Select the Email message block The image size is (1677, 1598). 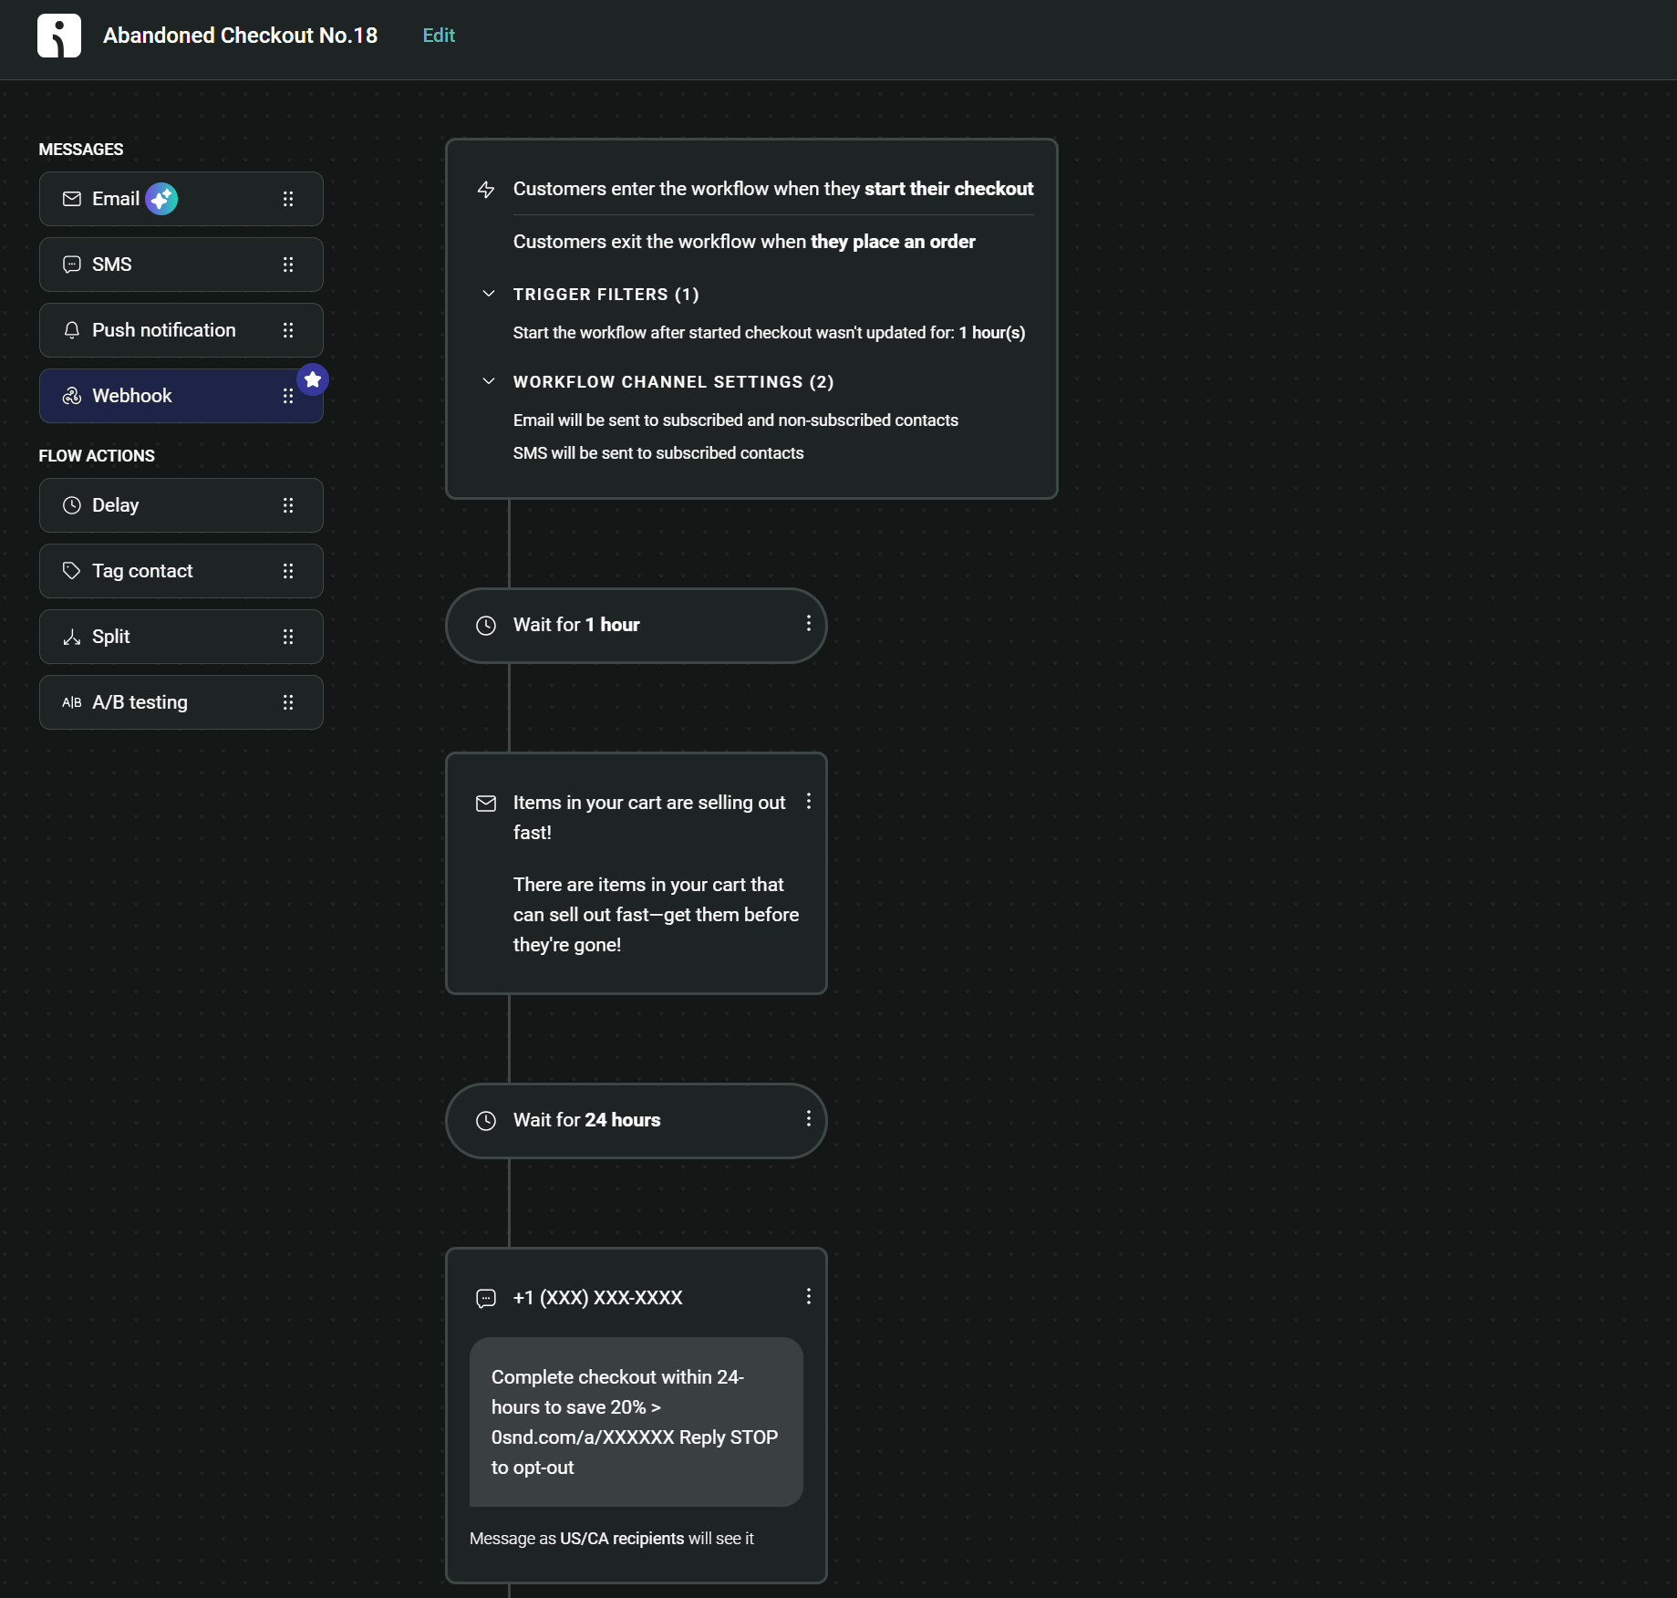coord(181,199)
